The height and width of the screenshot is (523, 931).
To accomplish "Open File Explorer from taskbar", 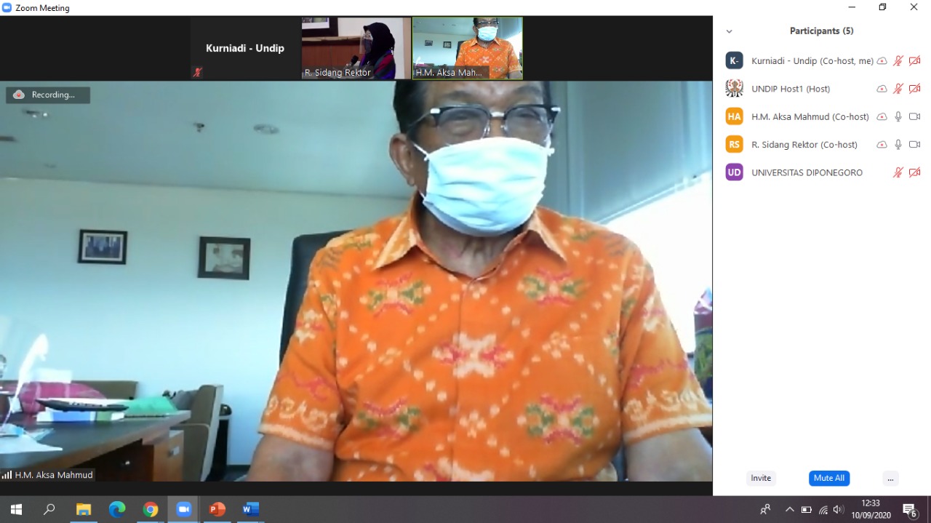I will [x=84, y=509].
